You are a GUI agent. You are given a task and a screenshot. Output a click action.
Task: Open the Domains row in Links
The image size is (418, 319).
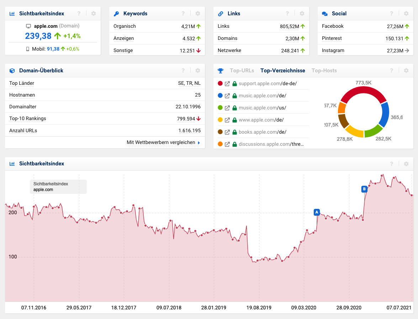(x=261, y=38)
